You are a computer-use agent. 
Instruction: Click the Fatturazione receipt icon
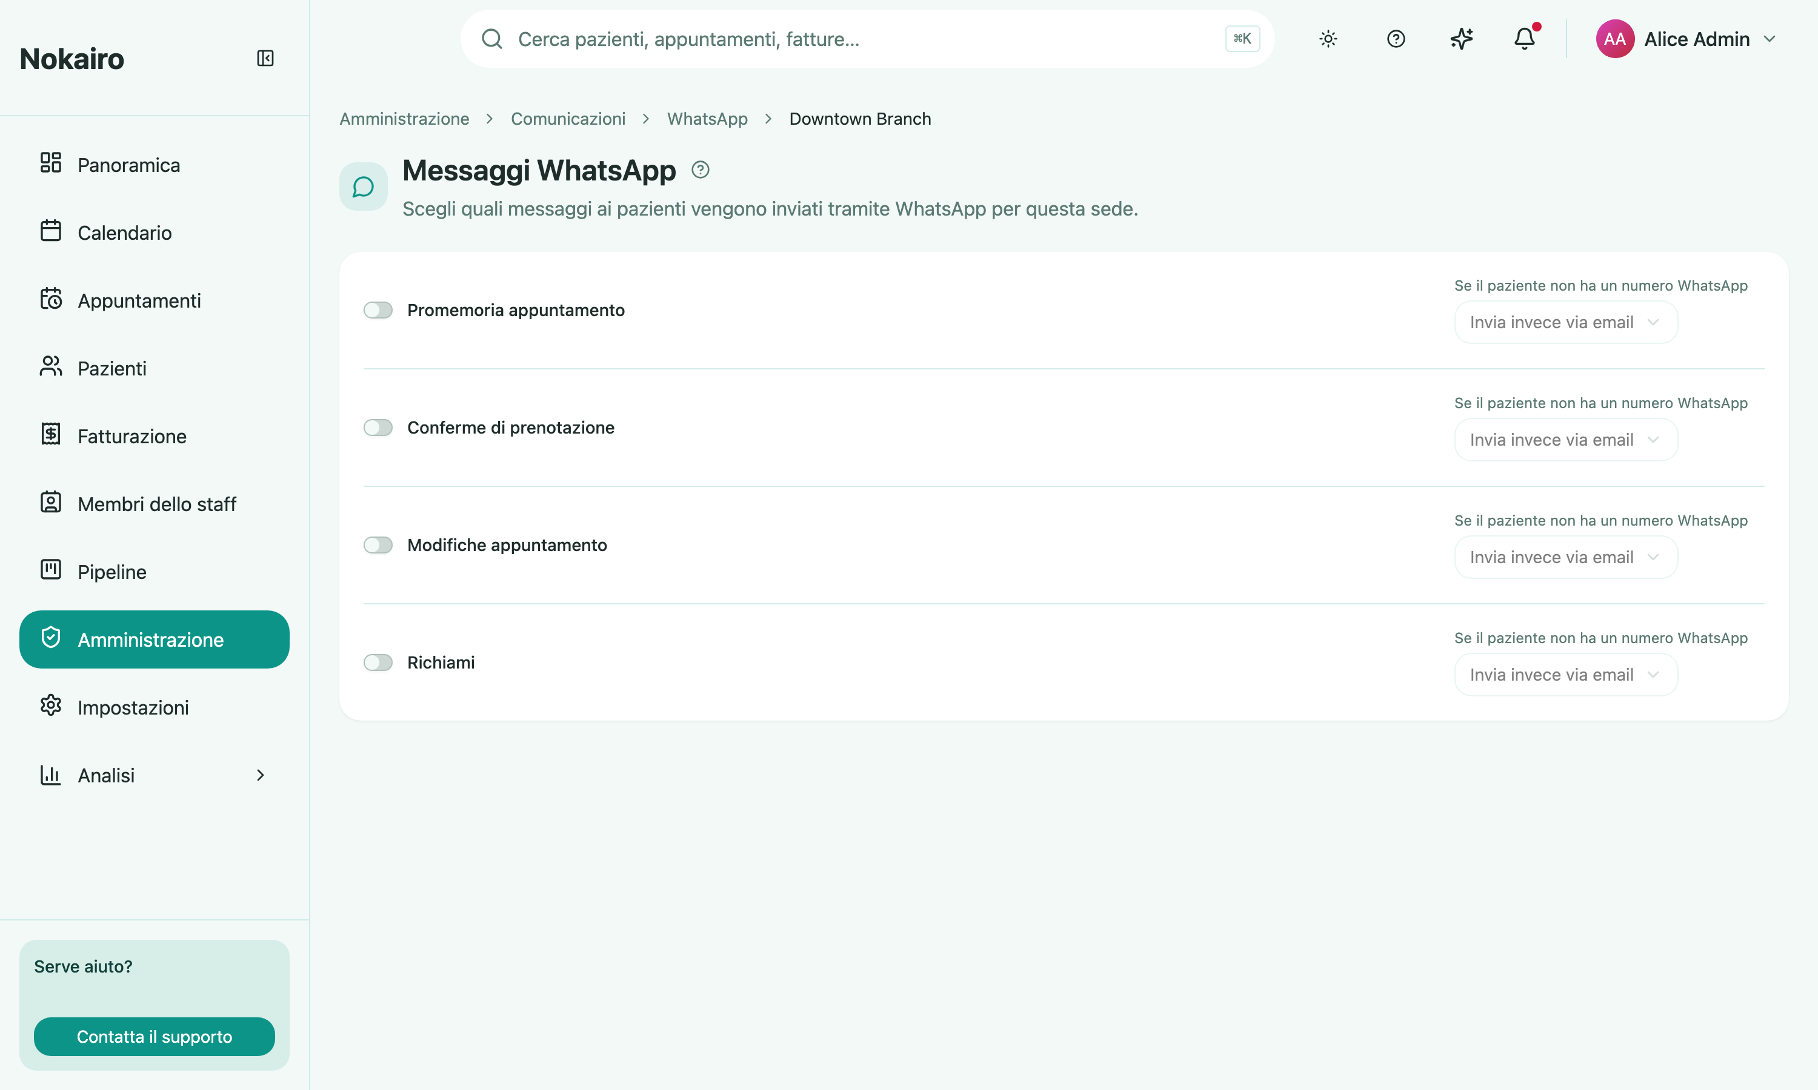coord(51,434)
